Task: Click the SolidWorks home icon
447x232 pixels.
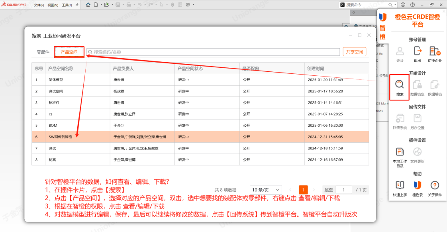Action: [88, 4]
